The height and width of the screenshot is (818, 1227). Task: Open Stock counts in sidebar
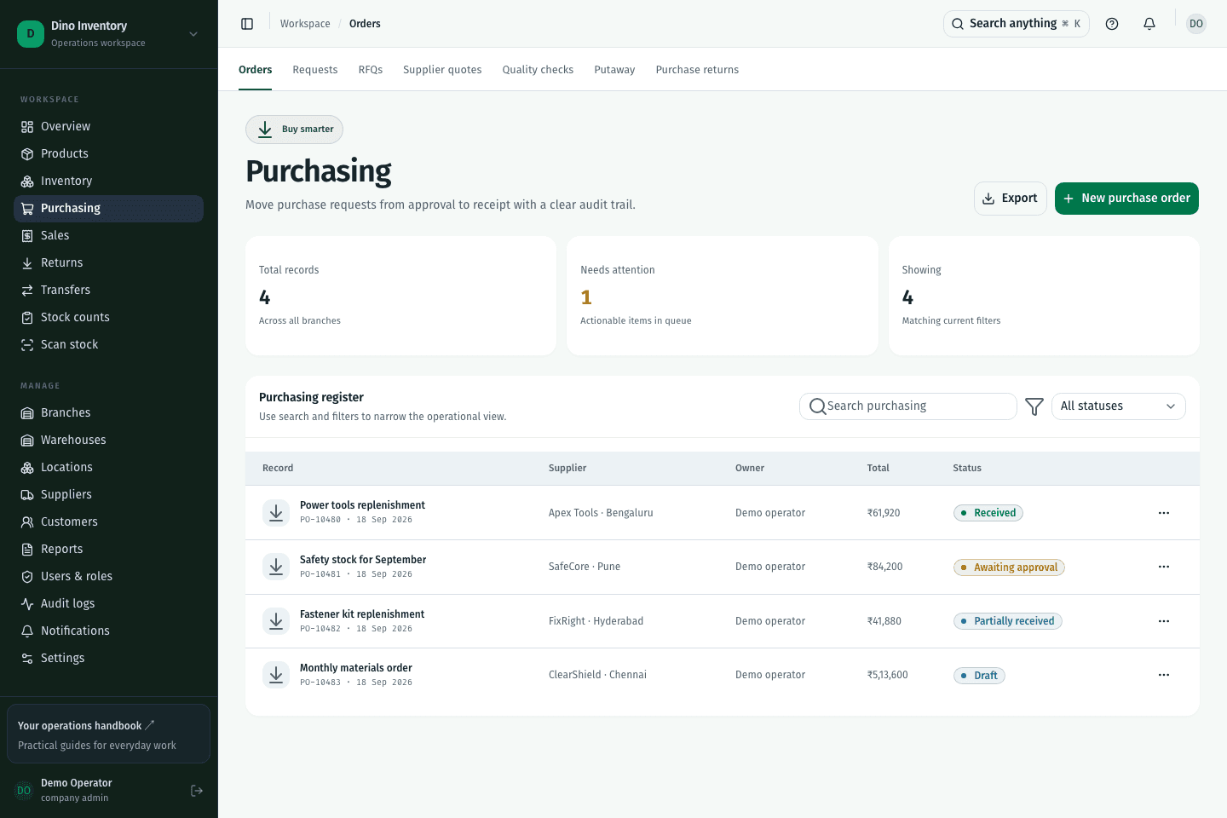tap(108, 317)
